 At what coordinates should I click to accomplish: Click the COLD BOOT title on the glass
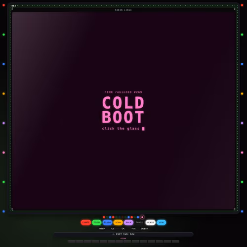click(123, 110)
